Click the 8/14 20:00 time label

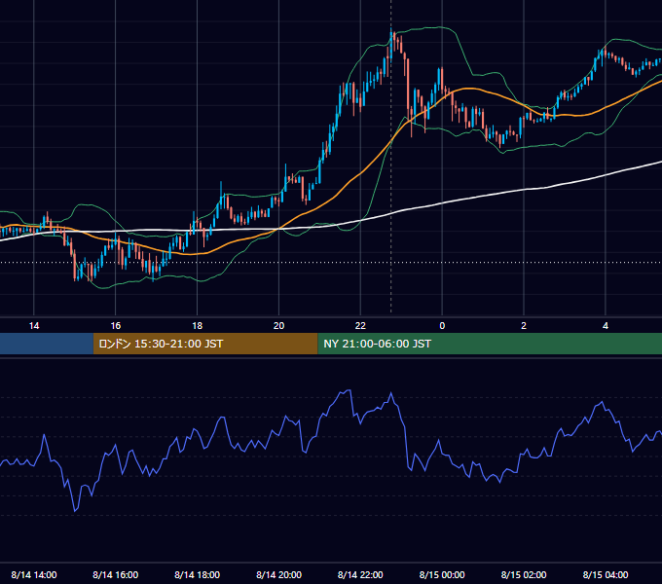point(278,574)
